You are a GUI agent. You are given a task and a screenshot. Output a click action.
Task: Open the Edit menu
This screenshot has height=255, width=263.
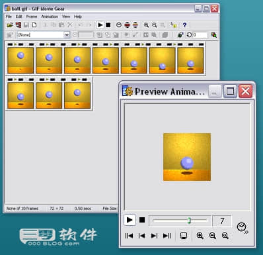(x=19, y=17)
